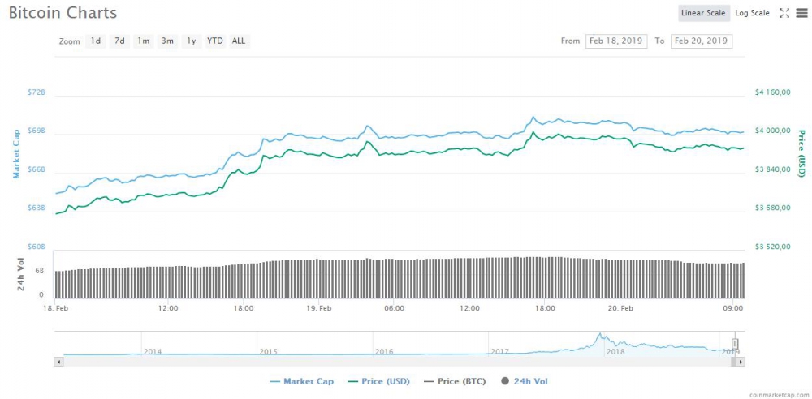Set zoom to 7d
This screenshot has height=399, width=812.
pyautogui.click(x=119, y=41)
